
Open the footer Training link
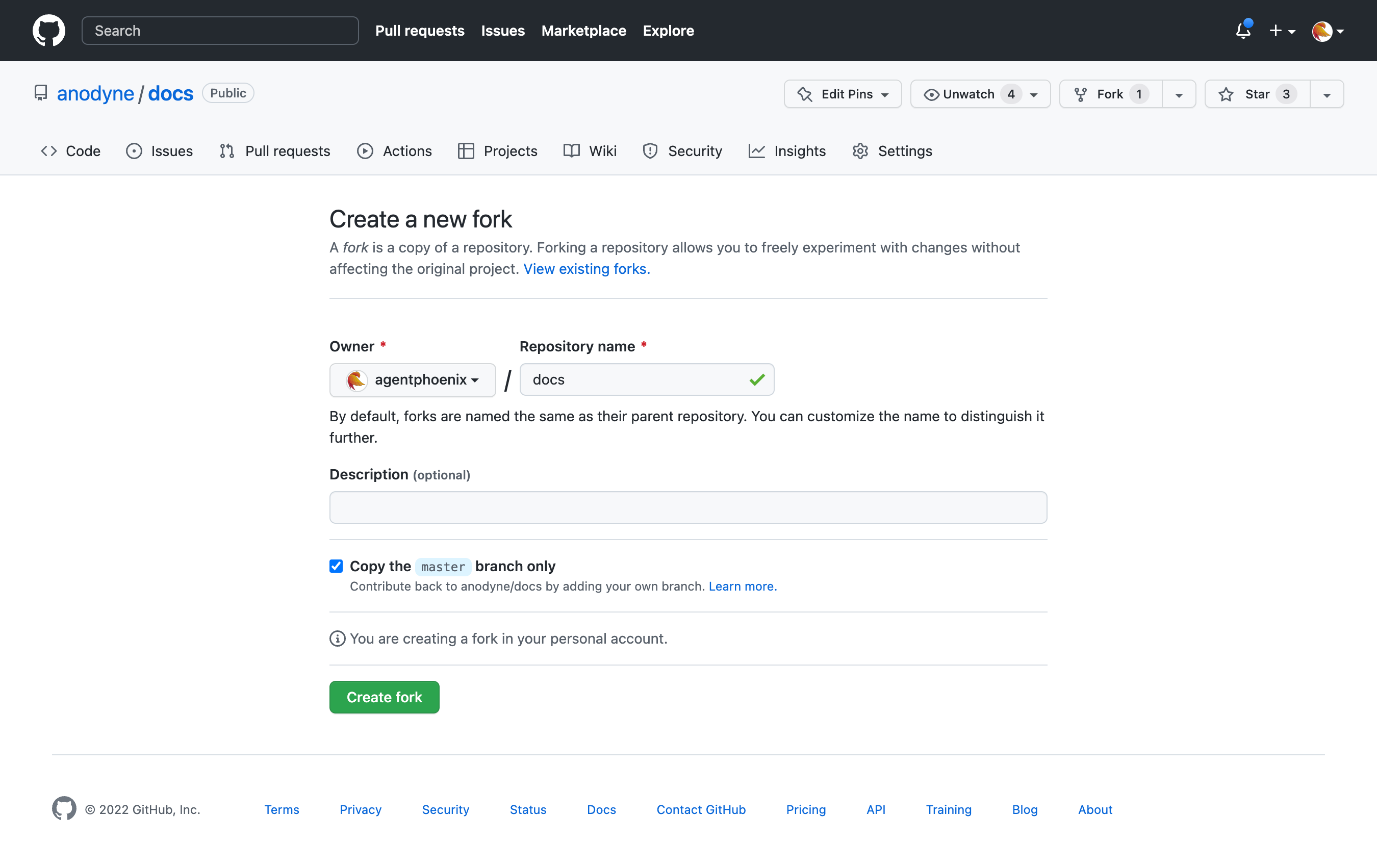[948, 809]
